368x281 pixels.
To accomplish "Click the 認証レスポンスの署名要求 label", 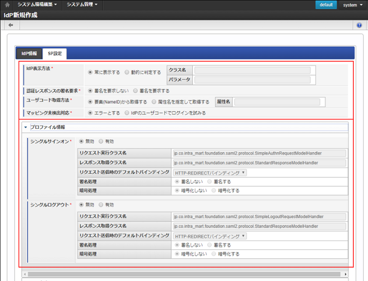I will [52, 91].
